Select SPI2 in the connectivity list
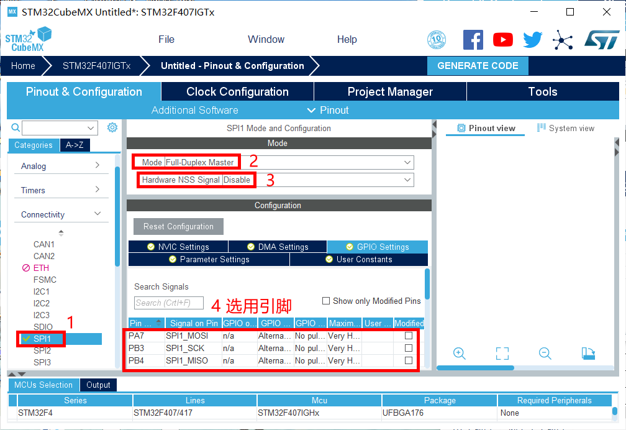This screenshot has width=626, height=430. coord(42,350)
